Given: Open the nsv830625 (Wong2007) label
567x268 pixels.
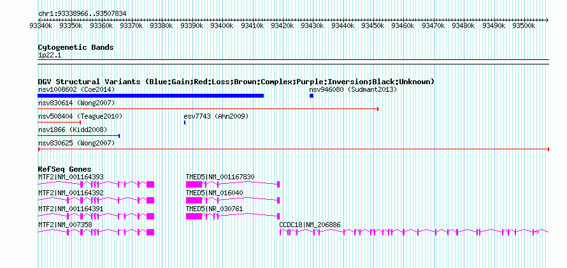Looking at the screenshot, I should [x=76, y=144].
